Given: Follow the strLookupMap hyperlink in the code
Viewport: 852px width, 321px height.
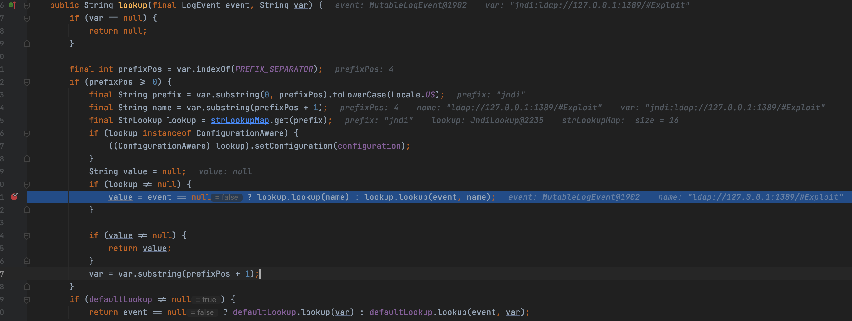Looking at the screenshot, I should pyautogui.click(x=240, y=120).
